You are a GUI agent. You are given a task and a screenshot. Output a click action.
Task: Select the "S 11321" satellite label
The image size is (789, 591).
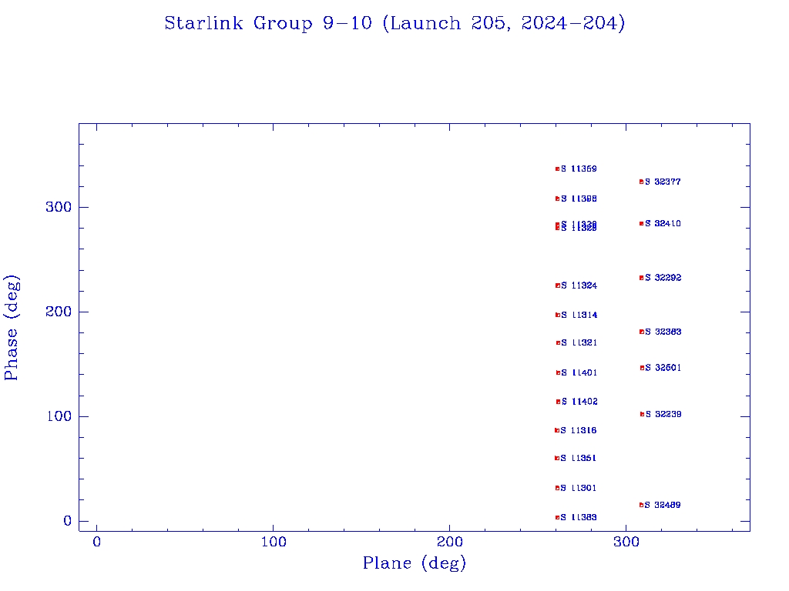coord(579,342)
